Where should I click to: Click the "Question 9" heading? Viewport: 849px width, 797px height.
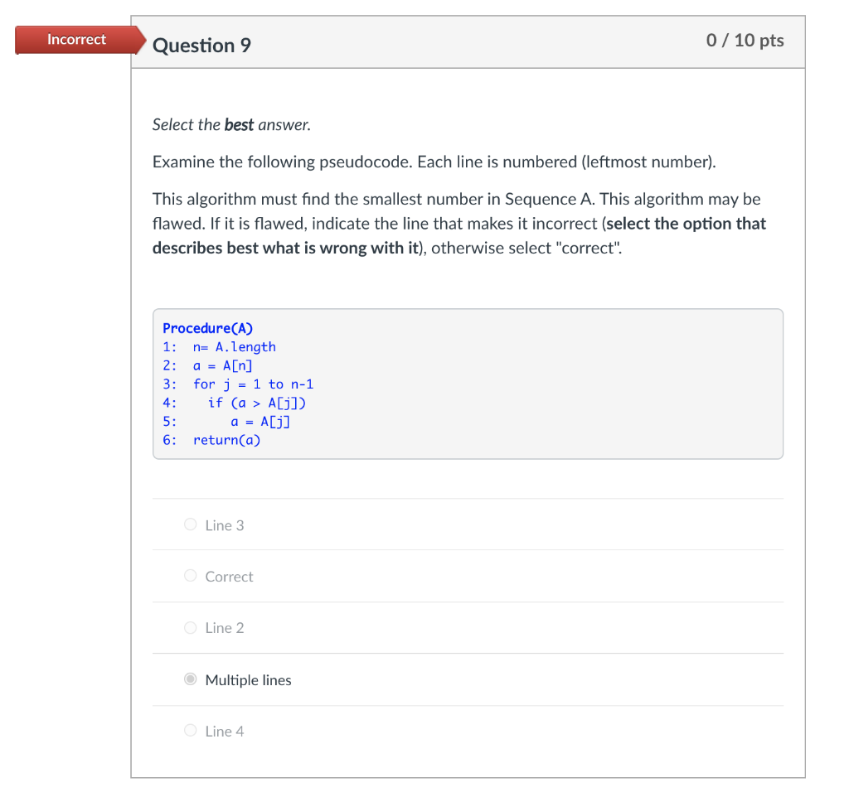(x=201, y=46)
